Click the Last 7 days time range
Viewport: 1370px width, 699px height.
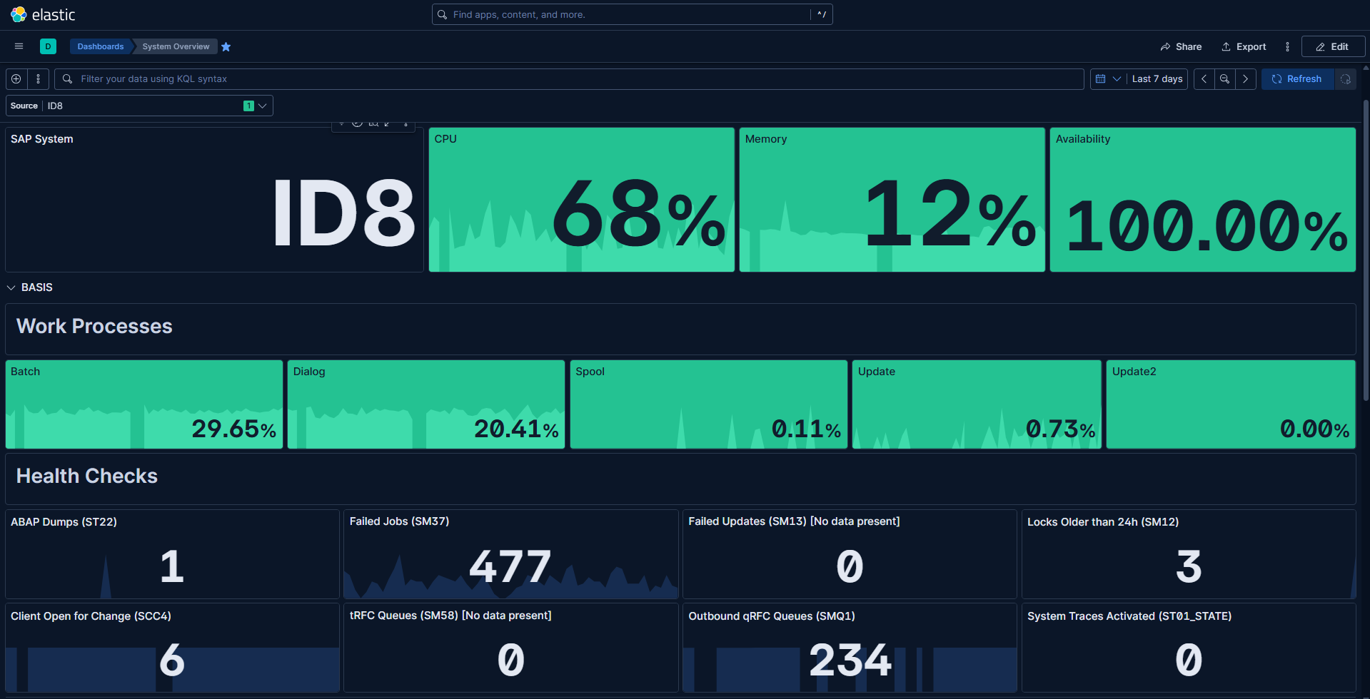click(x=1157, y=79)
